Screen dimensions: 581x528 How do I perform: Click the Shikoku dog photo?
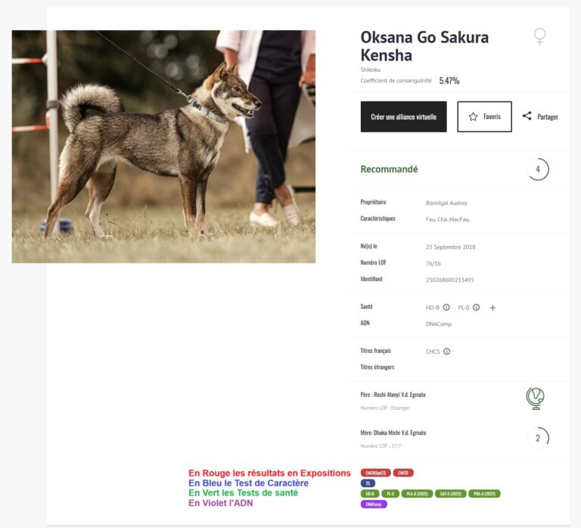163,146
